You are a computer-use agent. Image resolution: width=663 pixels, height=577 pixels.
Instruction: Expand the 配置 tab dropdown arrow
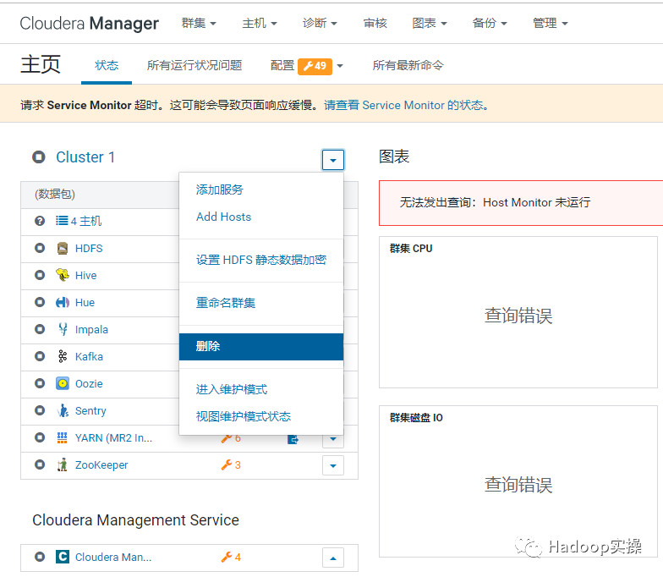tap(340, 66)
